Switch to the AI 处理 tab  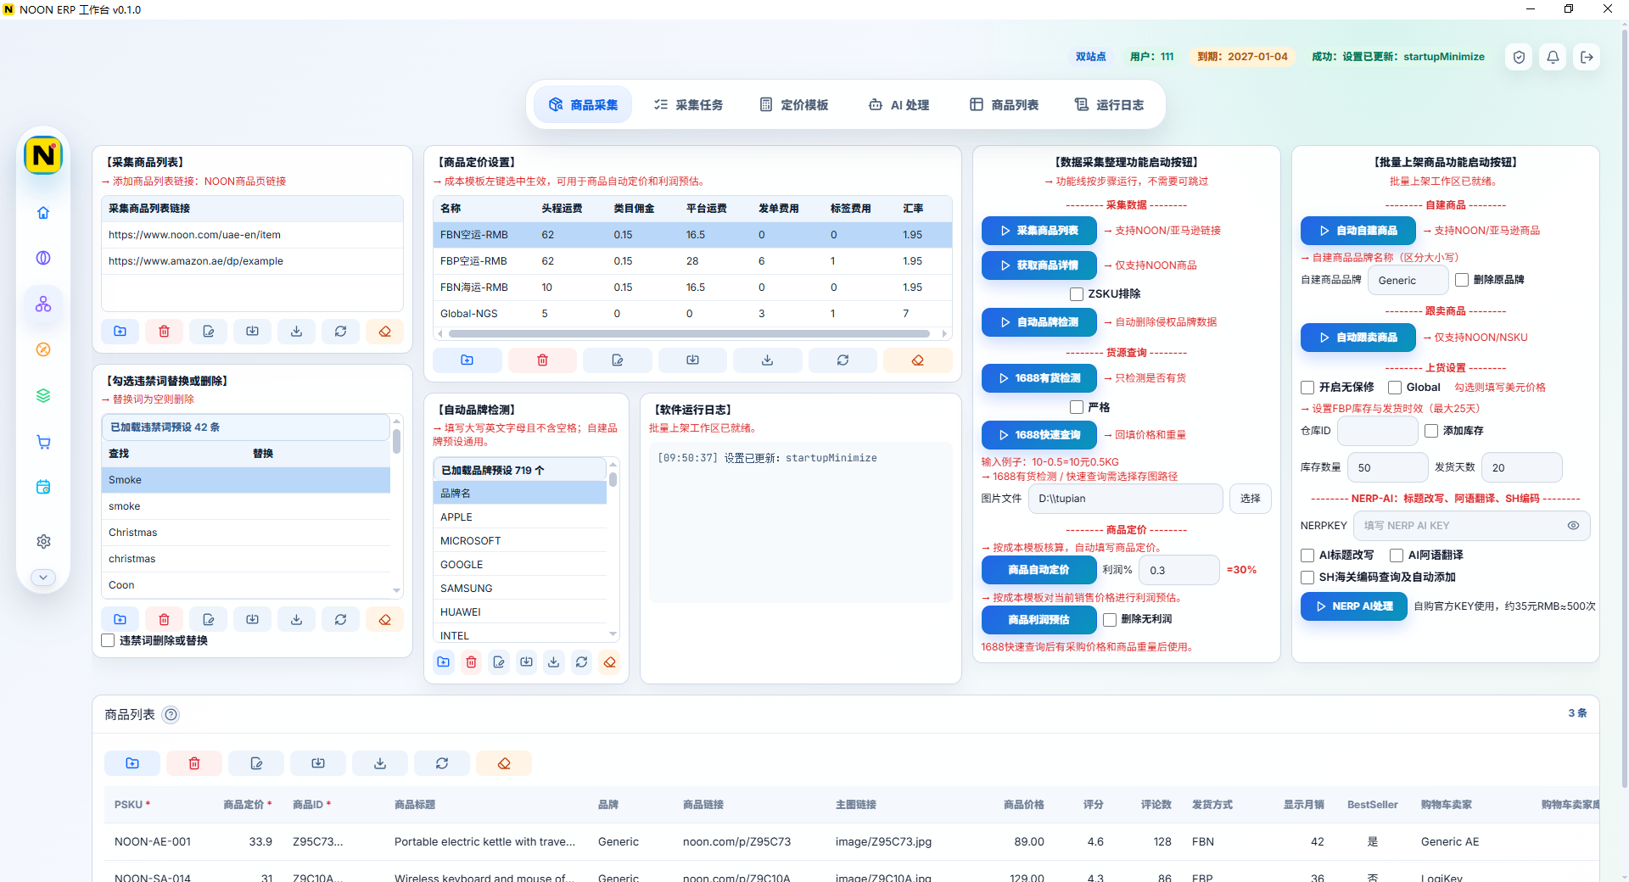(x=898, y=105)
